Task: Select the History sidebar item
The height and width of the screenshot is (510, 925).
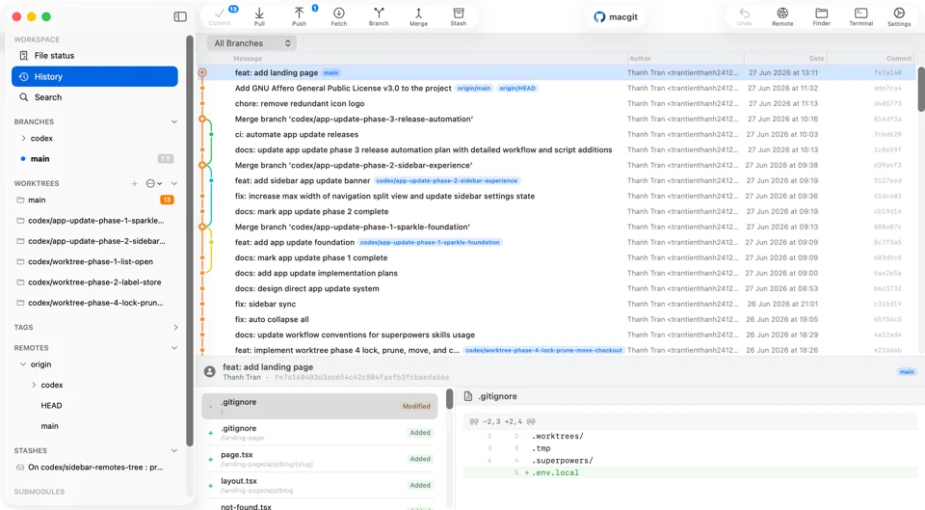Action: pyautogui.click(x=94, y=77)
